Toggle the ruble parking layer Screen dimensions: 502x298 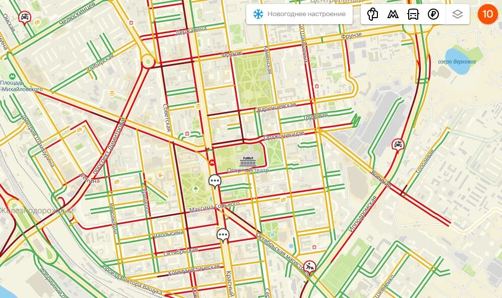tap(433, 14)
